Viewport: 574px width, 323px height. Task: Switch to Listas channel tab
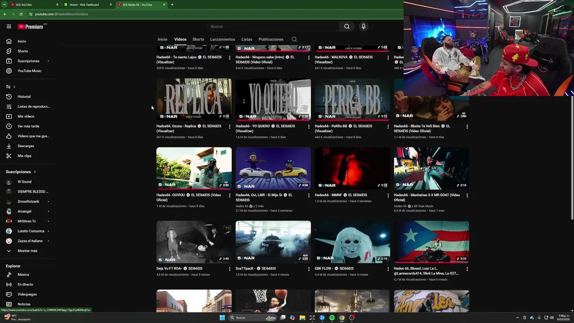247,39
